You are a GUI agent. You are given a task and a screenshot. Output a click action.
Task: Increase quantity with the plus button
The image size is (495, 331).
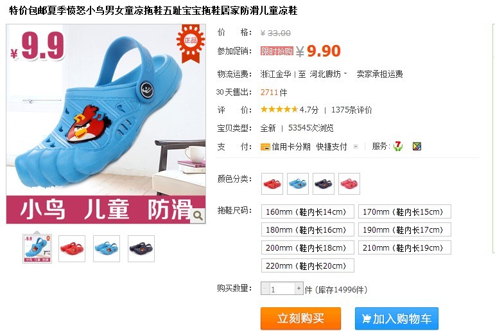299,289
